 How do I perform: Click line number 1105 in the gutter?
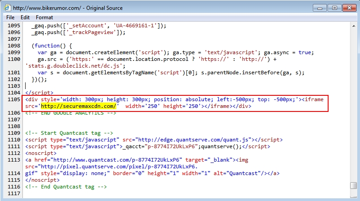click(13, 99)
